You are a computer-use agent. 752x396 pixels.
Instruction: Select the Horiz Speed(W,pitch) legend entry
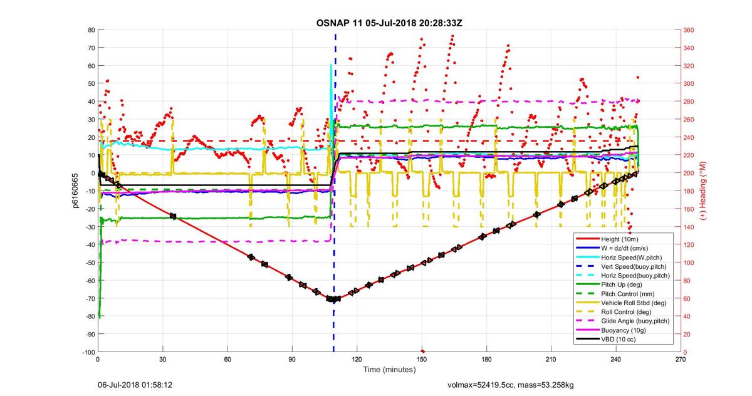(x=624, y=258)
